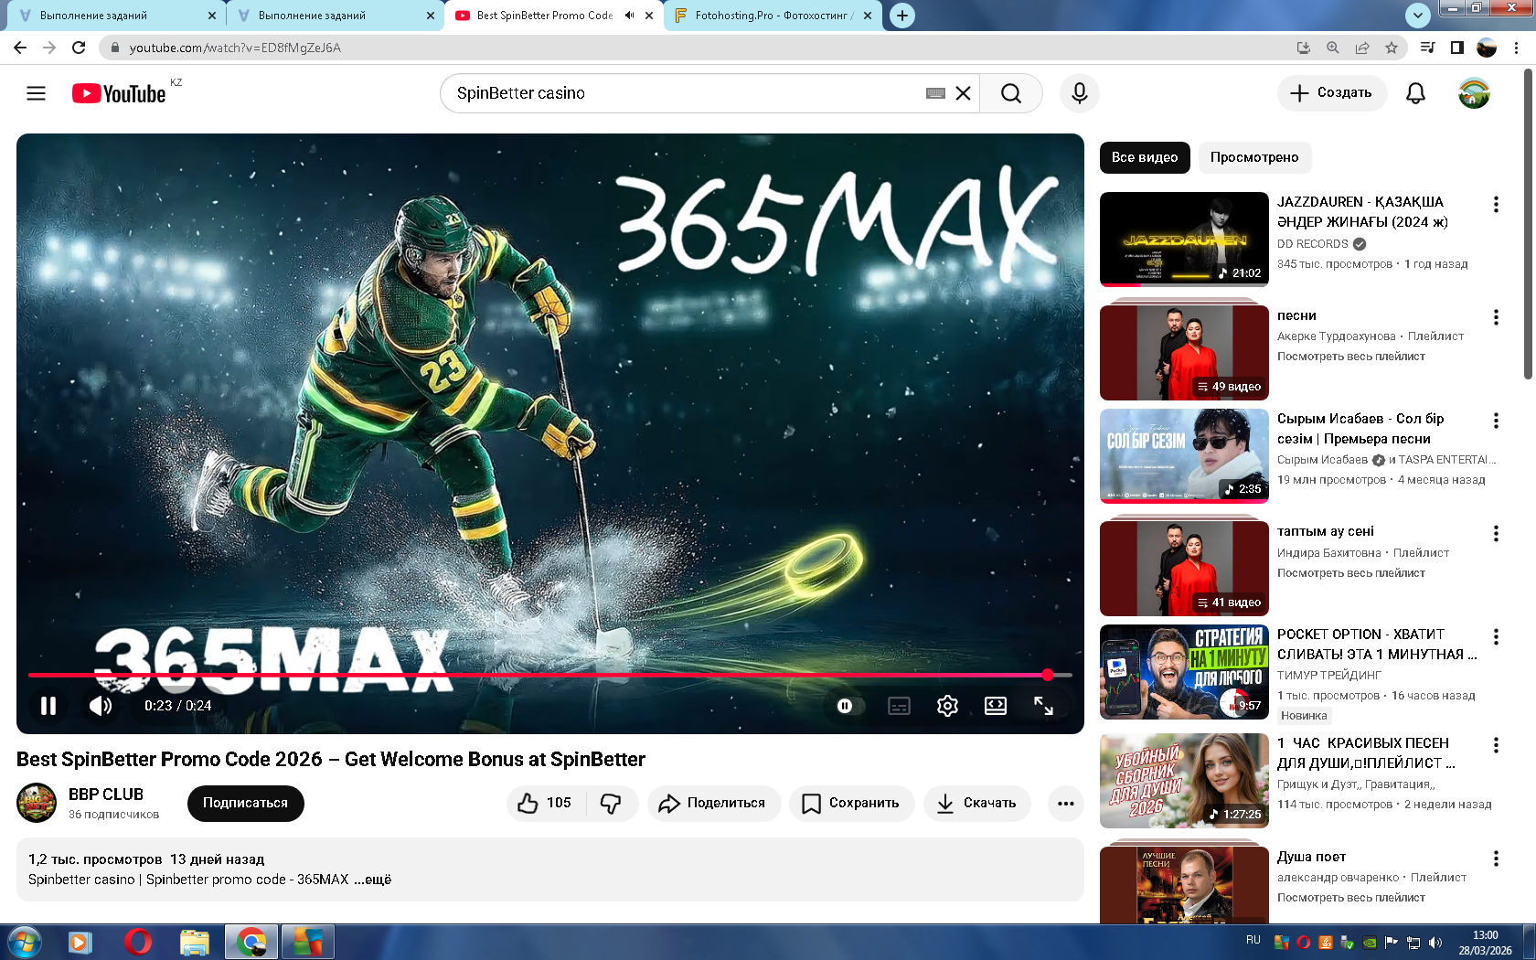
Task: Subscribe to BBP CLUB channel
Action: click(x=245, y=803)
